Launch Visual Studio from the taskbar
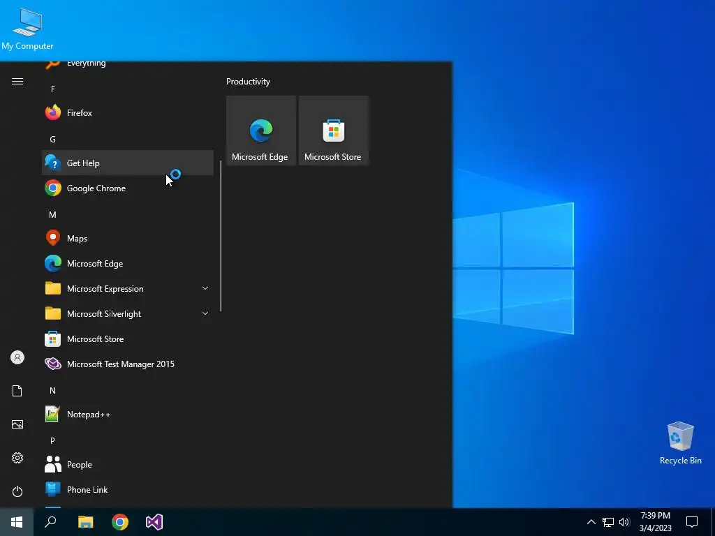Viewport: 715px width, 536px height. click(154, 522)
